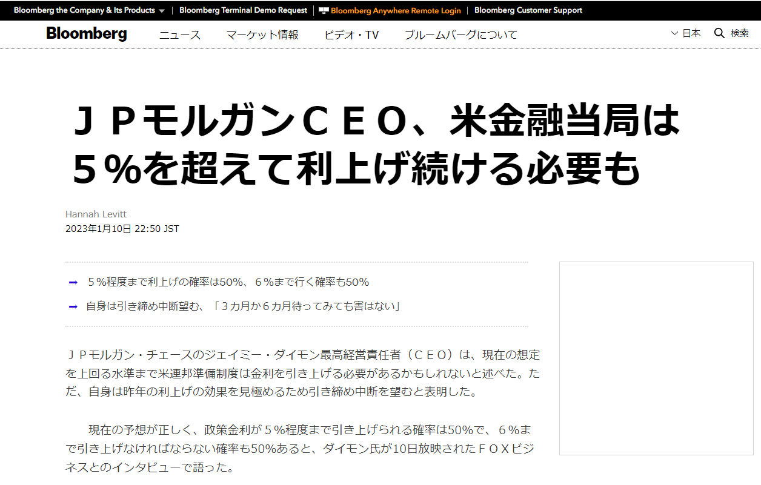
Task: Click the empty advertisement box
Action: click(x=656, y=358)
